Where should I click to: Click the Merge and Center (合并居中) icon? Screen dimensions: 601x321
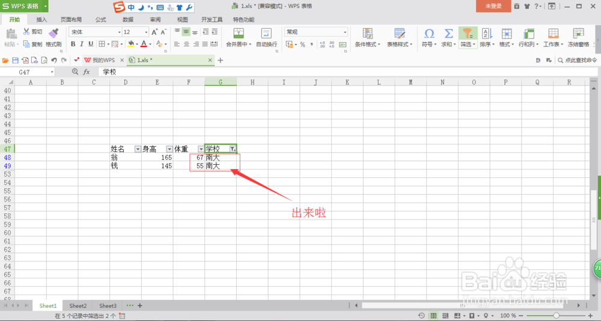click(239, 33)
